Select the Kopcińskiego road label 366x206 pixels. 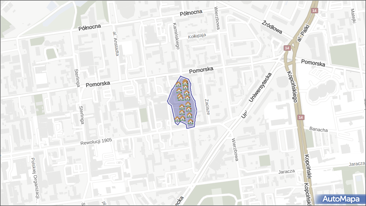(x=292, y=86)
